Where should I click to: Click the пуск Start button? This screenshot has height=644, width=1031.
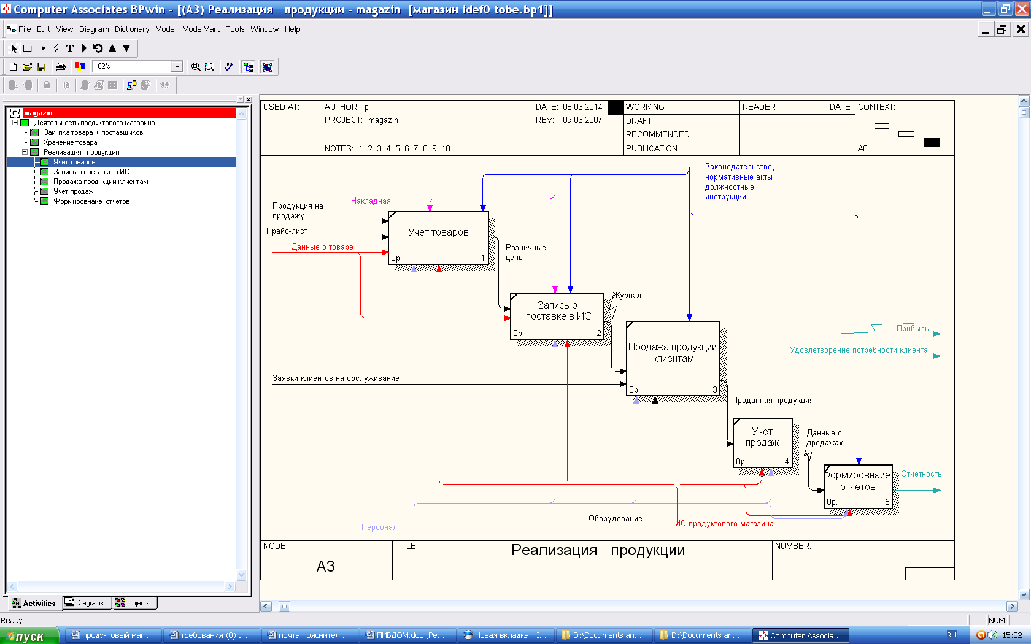29,635
